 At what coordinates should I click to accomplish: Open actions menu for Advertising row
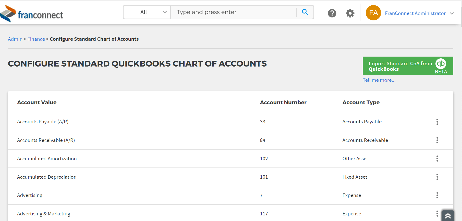pyautogui.click(x=437, y=195)
